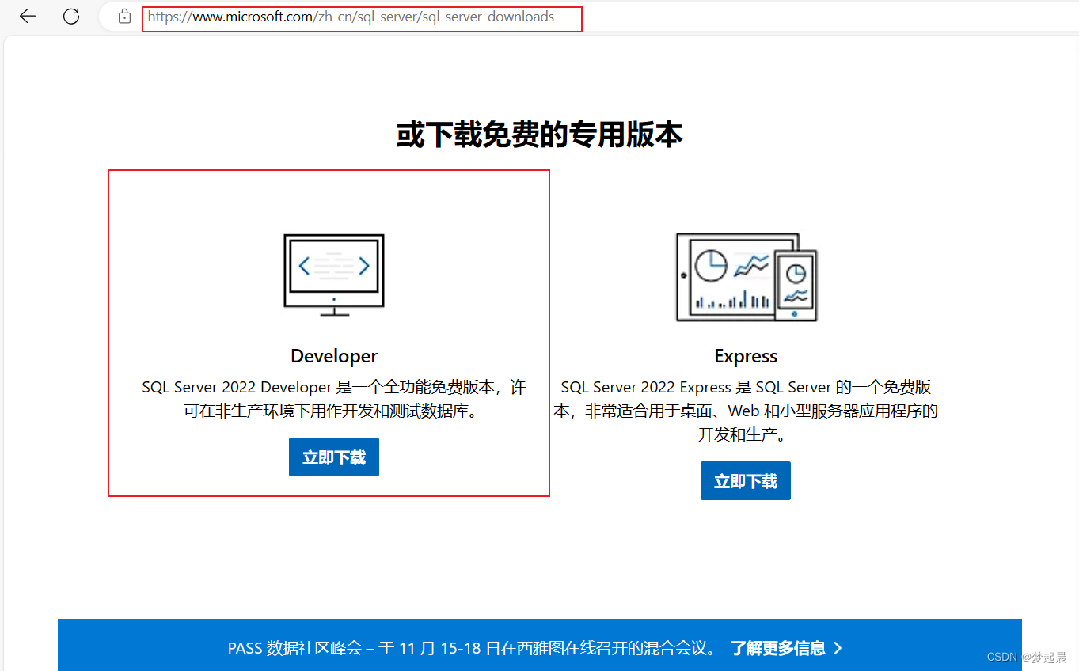
Task: Click the Developer monitor code illustration
Action: (334, 275)
